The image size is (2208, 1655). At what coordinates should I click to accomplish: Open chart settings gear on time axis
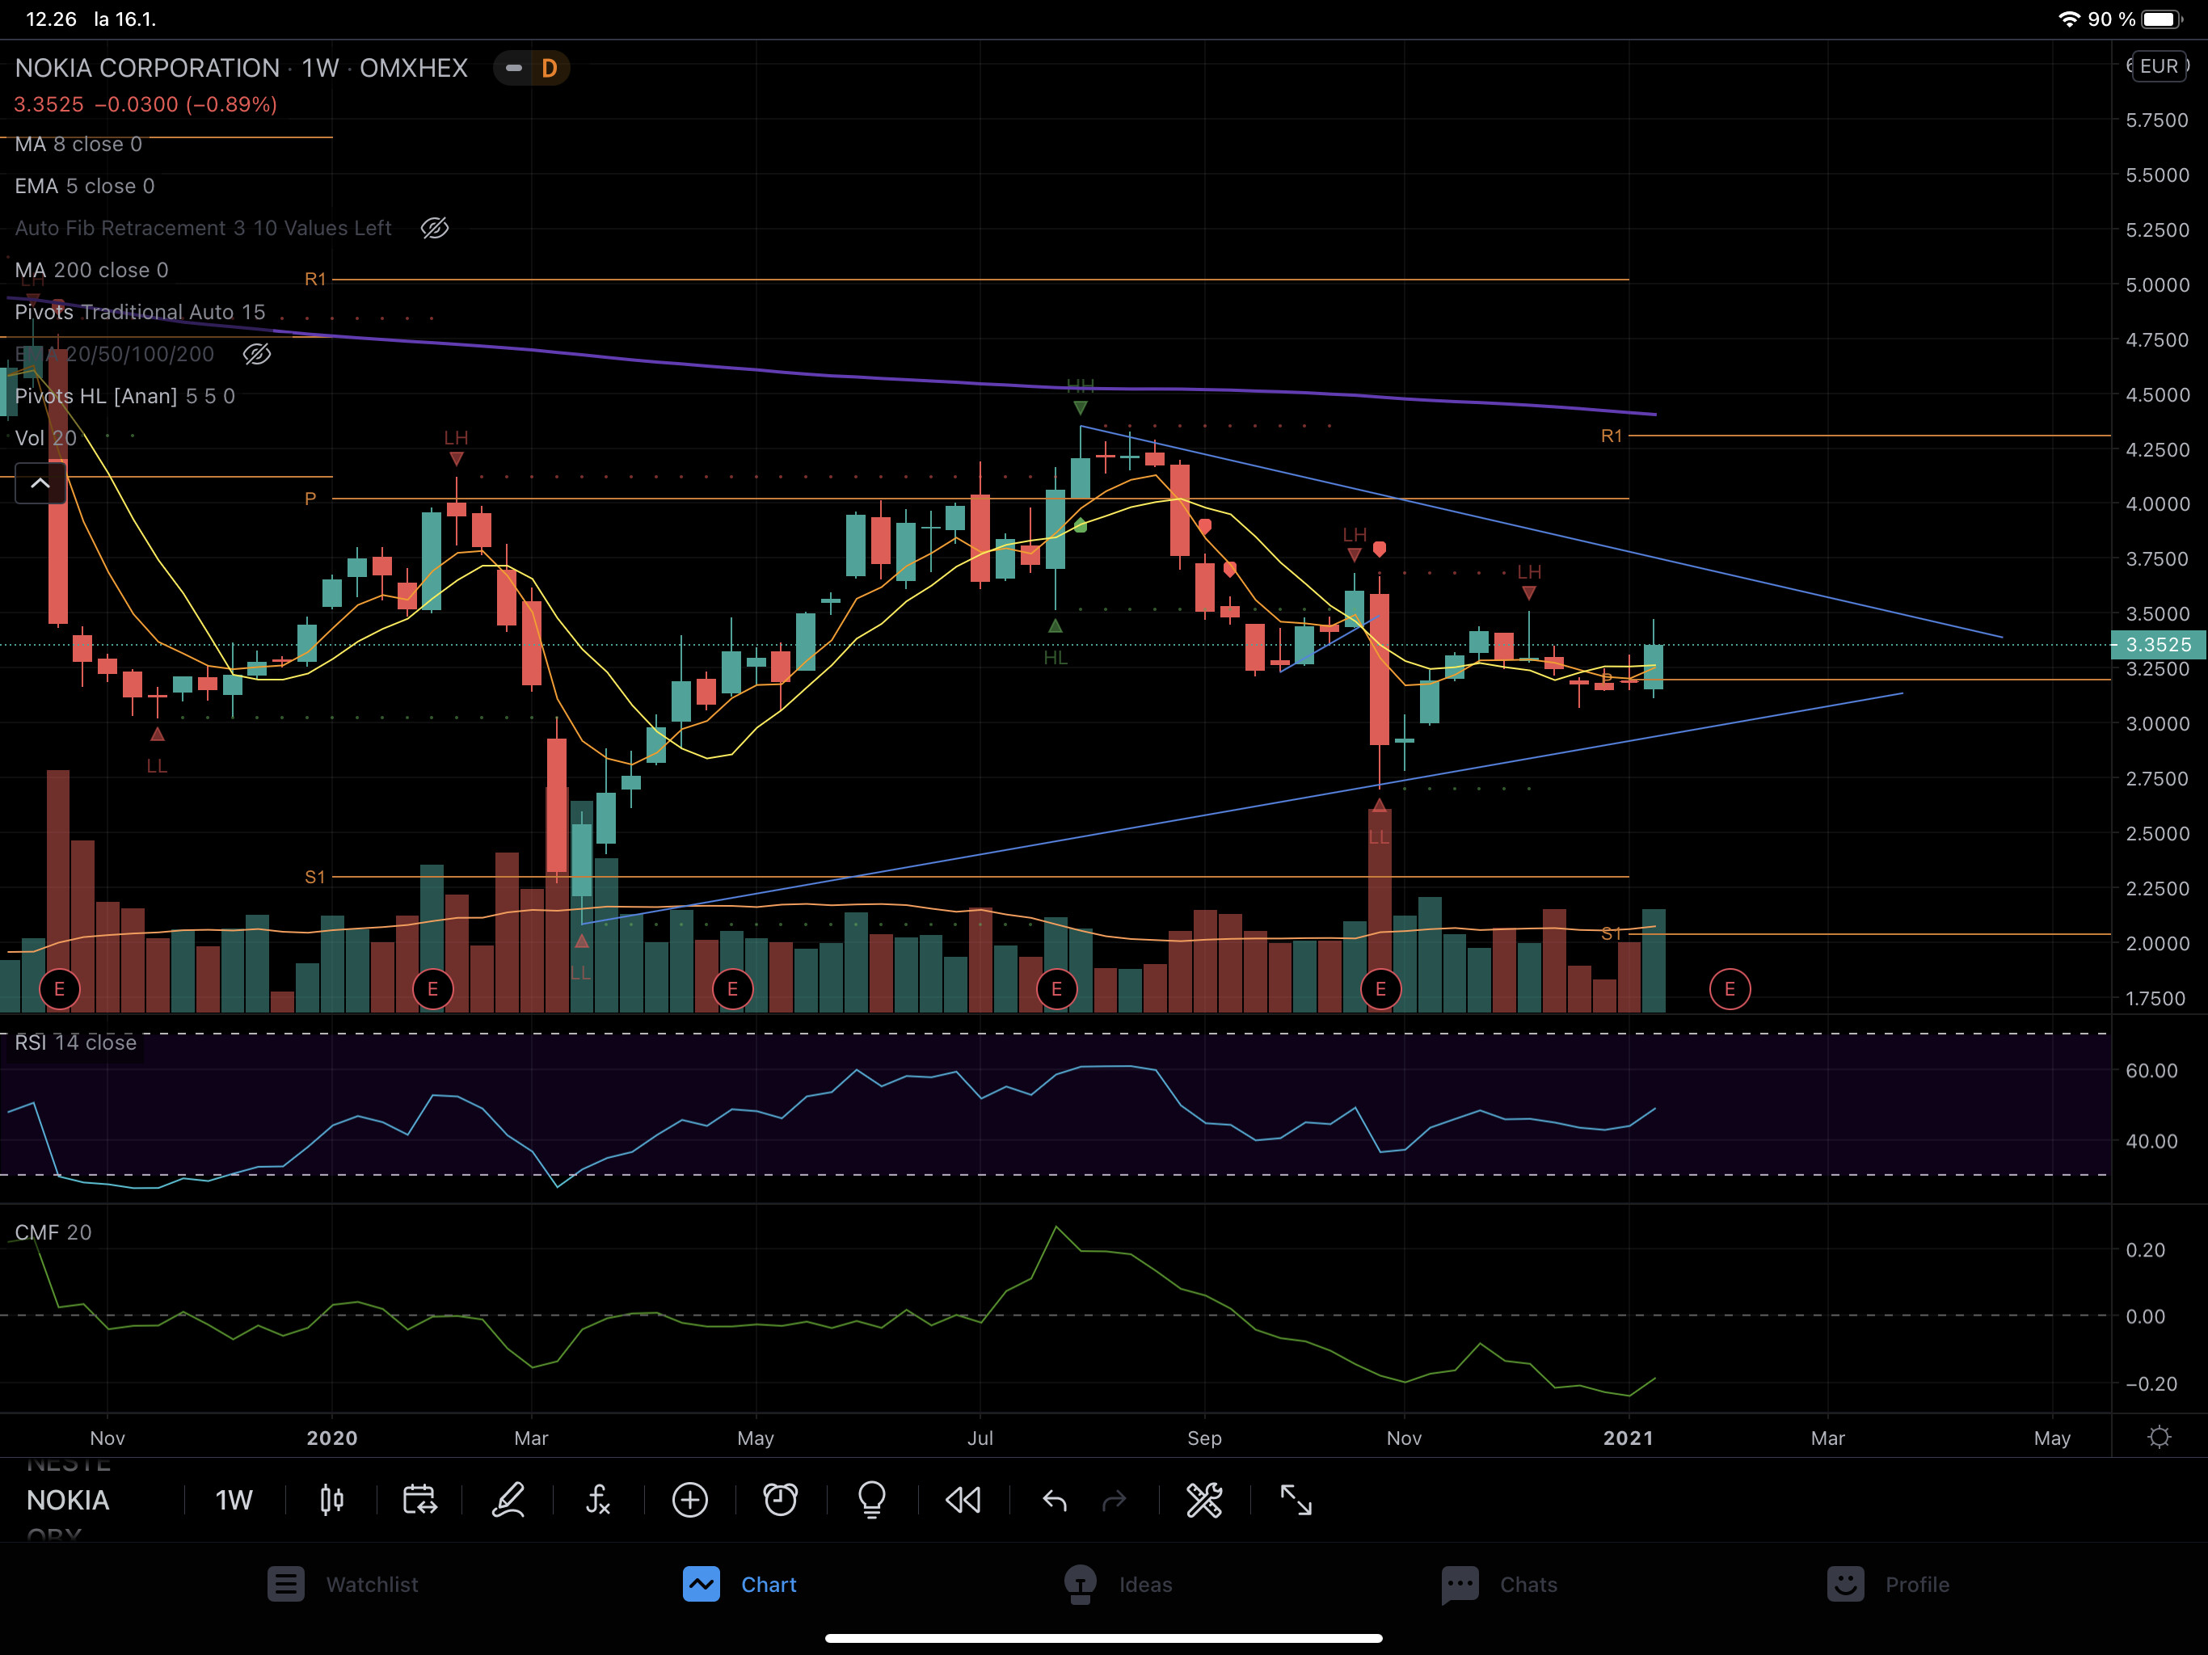coord(2159,1438)
